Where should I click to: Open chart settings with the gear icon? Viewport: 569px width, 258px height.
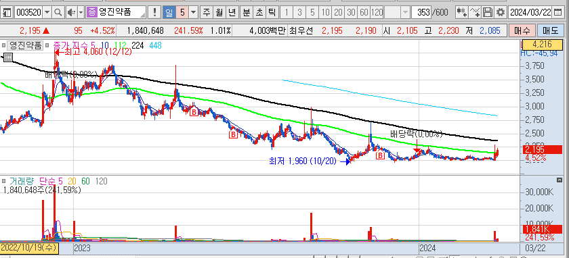[501, 13]
